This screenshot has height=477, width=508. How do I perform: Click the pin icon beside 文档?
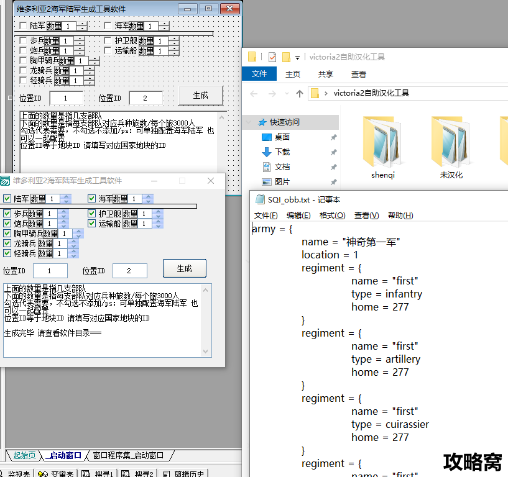[333, 167]
